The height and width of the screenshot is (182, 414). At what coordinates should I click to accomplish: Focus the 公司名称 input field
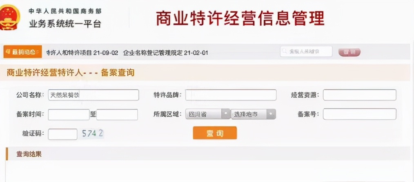tap(93, 95)
